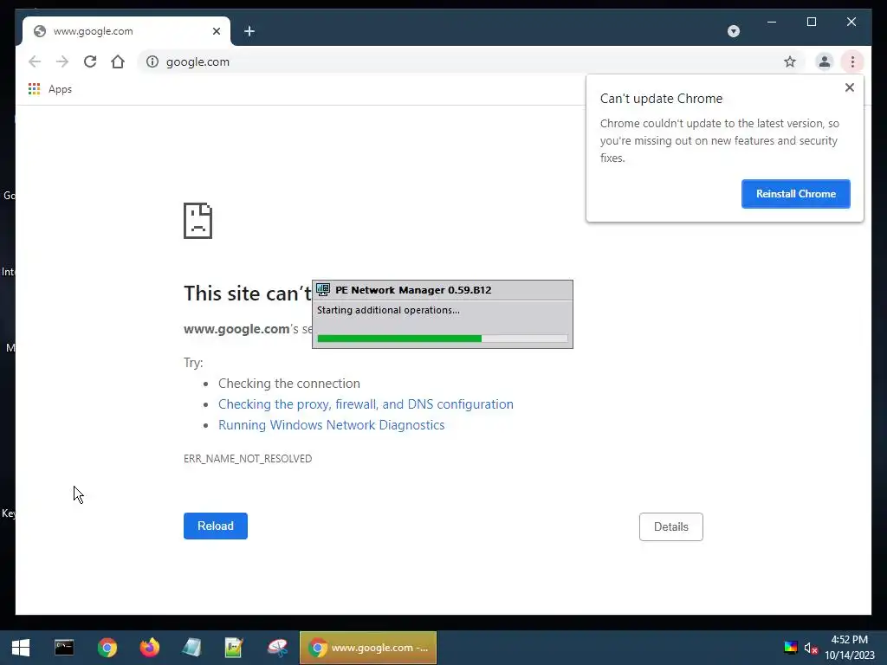Open the green notepad taskbar icon

234,648
